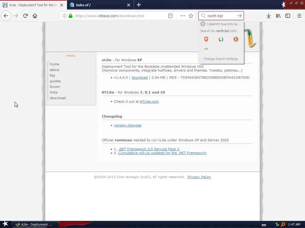The image size is (305, 228).
Task: Close the nLite Deployment Tool tab
Action: pyautogui.click(x=62, y=5)
